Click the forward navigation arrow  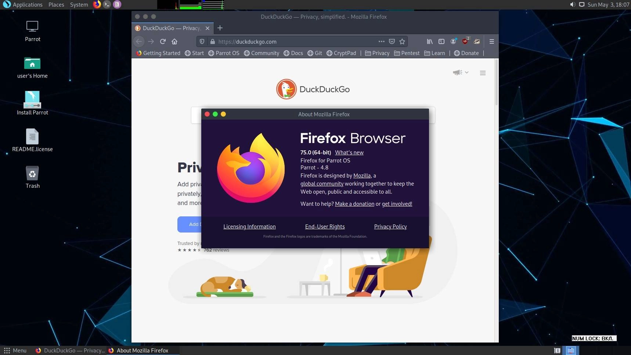tap(151, 41)
